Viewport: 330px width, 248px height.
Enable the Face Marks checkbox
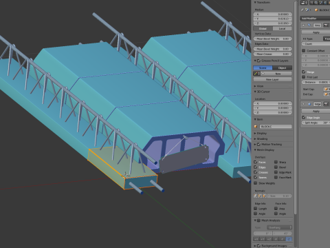coord(276,177)
